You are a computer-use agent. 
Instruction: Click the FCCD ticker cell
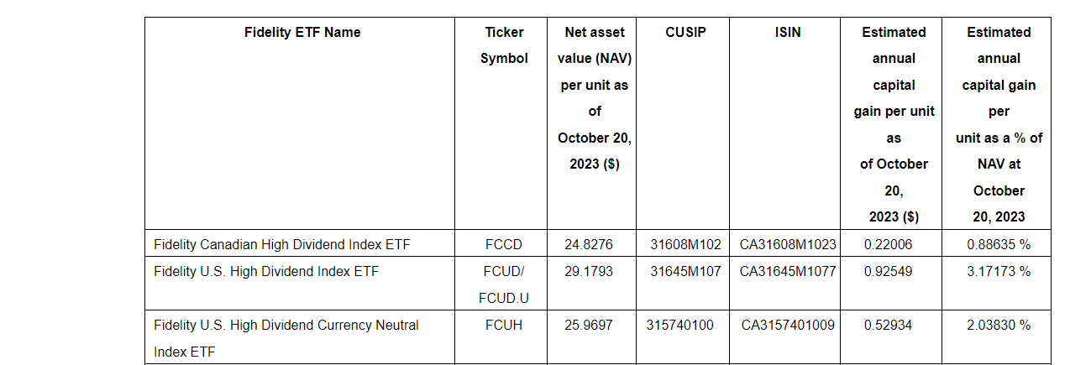(x=504, y=245)
